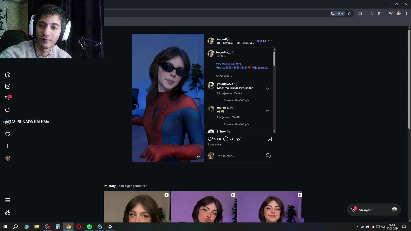Viewport: 411px width, 231px height.
Task: Open the media control playlist icon
Action: pos(391,13)
